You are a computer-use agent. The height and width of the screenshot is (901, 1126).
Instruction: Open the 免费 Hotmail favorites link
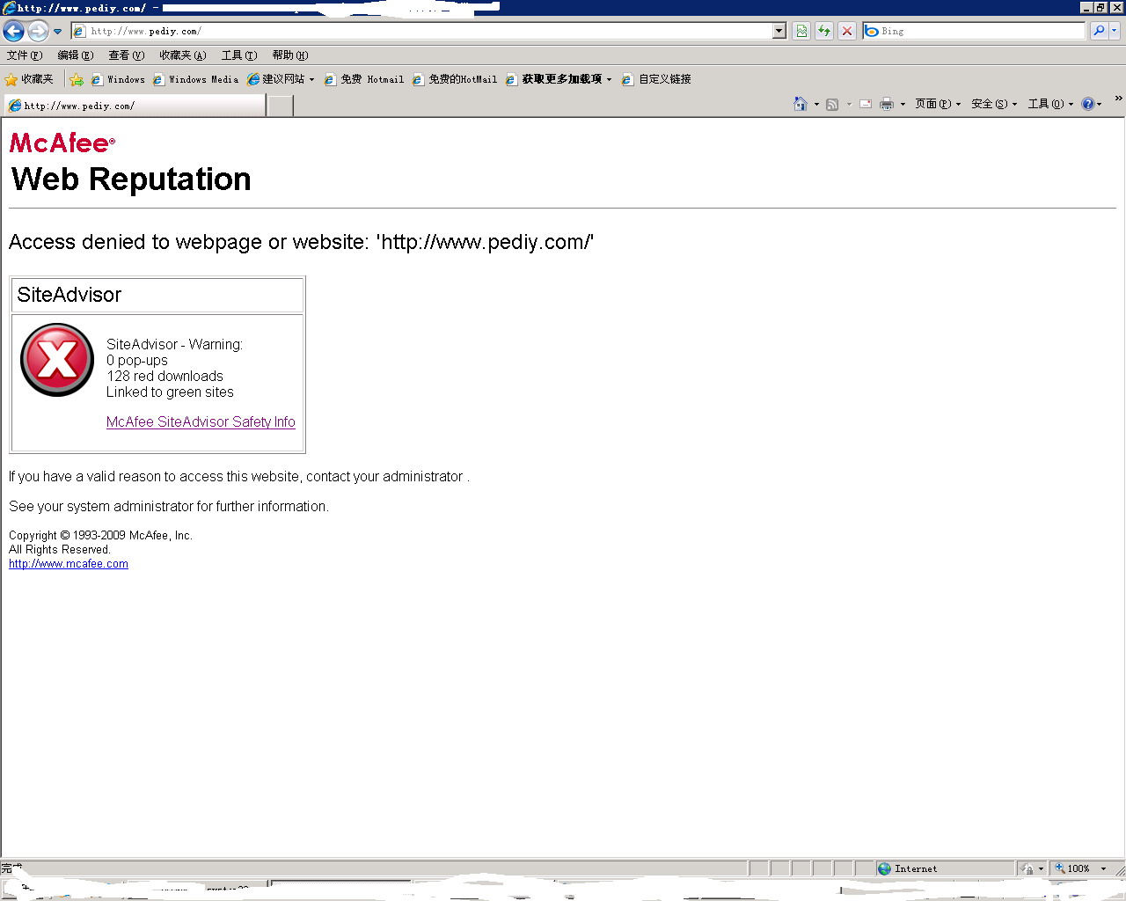point(364,79)
